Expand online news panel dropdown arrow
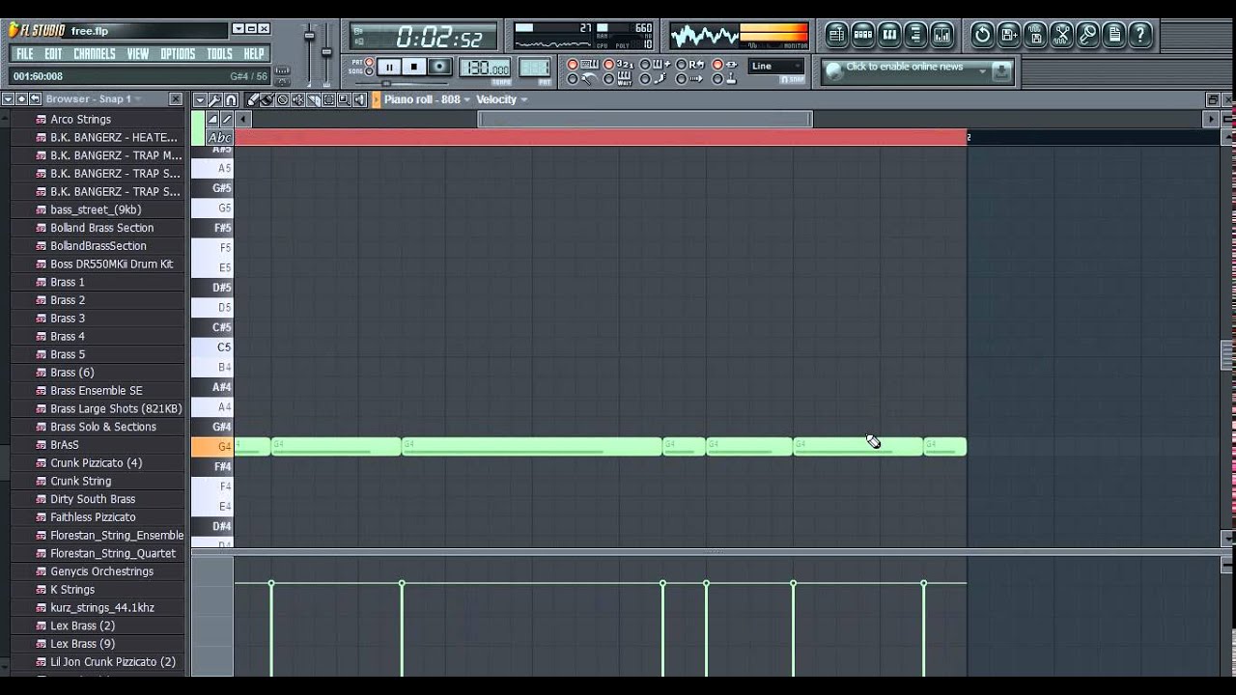 coord(982,69)
